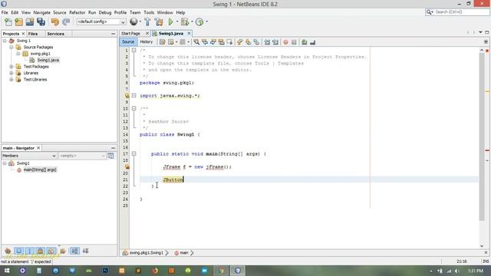Image resolution: width=491 pixels, height=276 pixels.
Task: Click swing.pkg1.Swing1 breadcrumb
Action: click(x=147, y=253)
